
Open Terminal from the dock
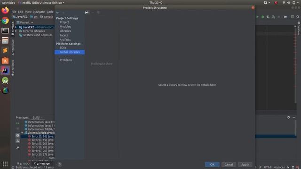tap(5, 31)
